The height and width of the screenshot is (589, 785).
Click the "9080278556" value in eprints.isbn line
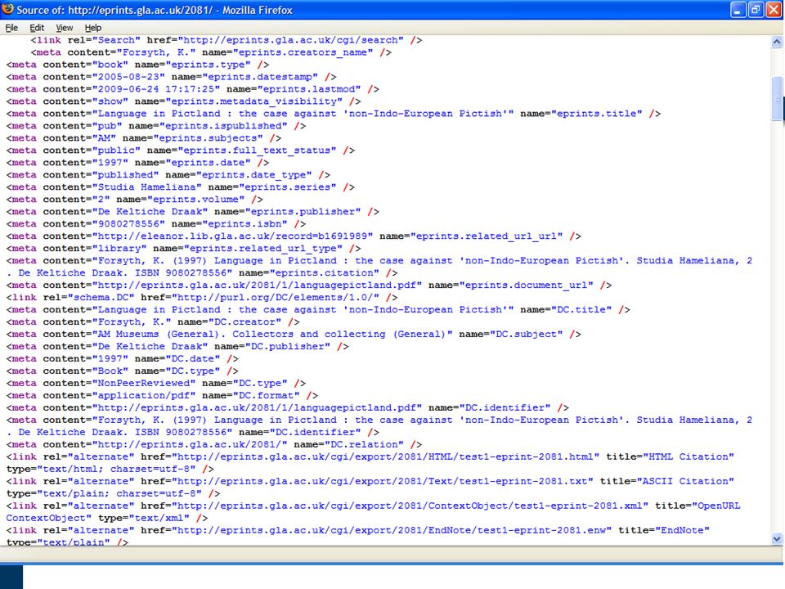coord(128,224)
